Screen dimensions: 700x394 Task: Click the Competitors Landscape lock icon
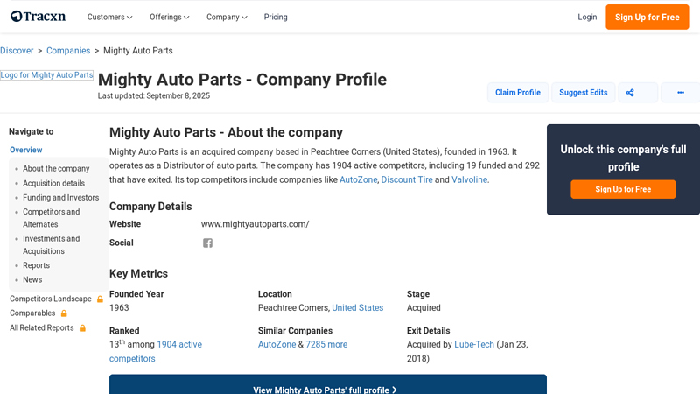pos(100,299)
